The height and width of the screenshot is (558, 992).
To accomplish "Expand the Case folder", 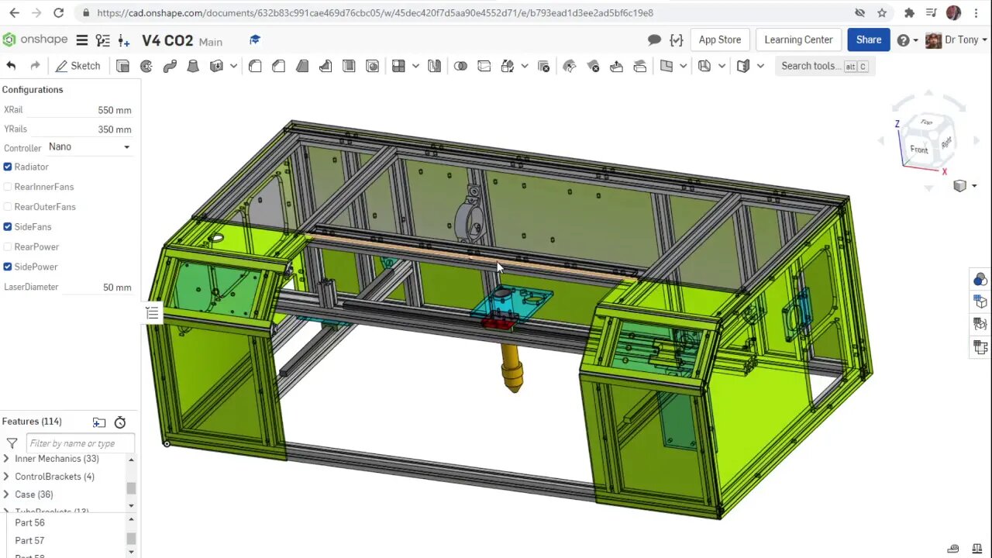I will coord(6,494).
